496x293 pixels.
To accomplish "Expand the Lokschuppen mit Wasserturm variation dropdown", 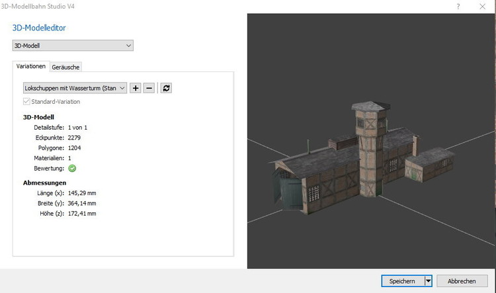I will click(75, 88).
